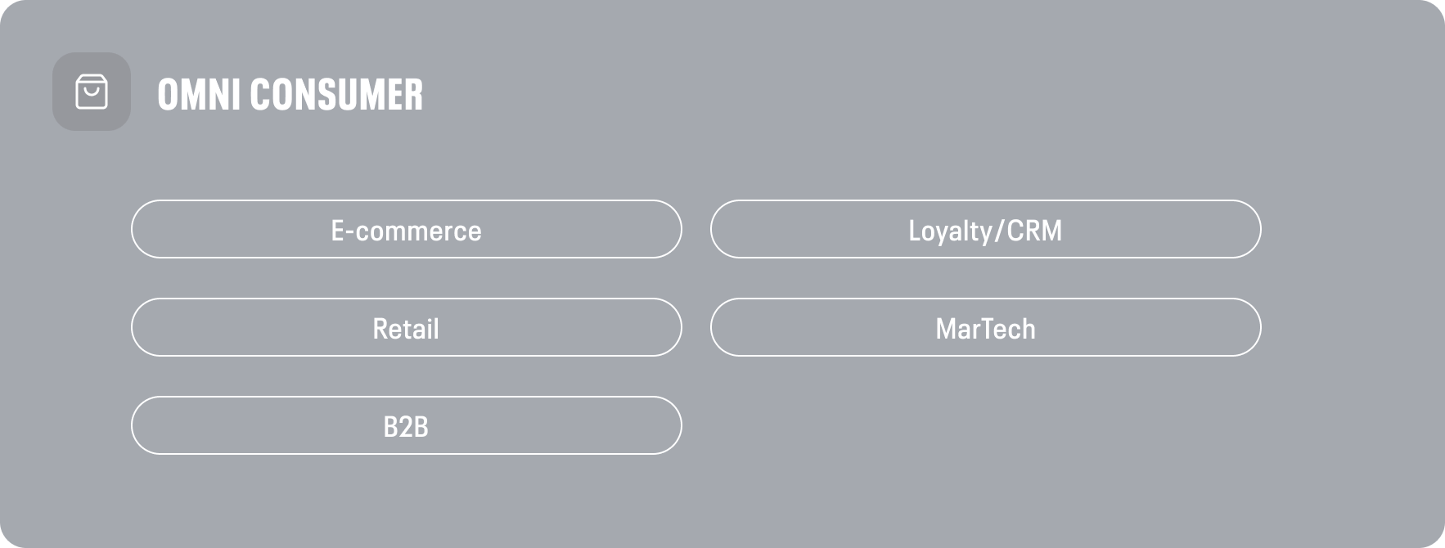
Task: Open the E-commerce link
Action: pos(406,229)
